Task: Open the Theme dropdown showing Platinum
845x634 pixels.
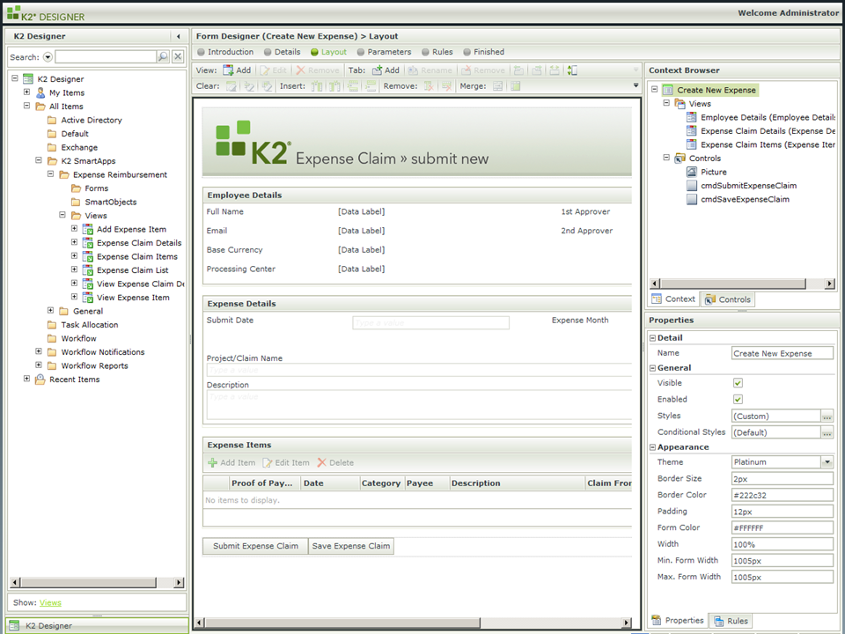Action: click(x=827, y=462)
